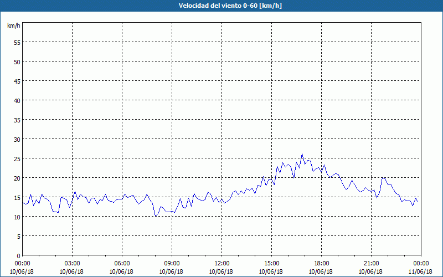Click the wind speed peak near 17:00
The image size is (443, 277).
coord(302,154)
